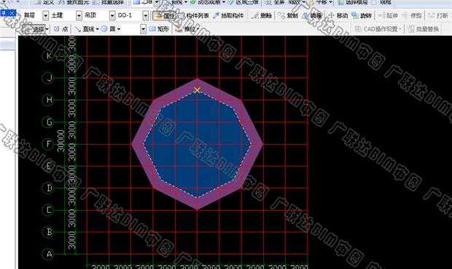Viewport: 452px width, 269px height.
Task: Click the yellow X snap point marker
Action: tap(197, 90)
